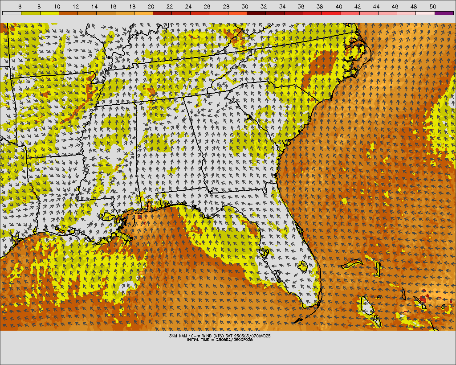Select the legend swatch between 22 and 24
Image resolution: width=456 pixels, height=365 pixels.
click(x=181, y=13)
